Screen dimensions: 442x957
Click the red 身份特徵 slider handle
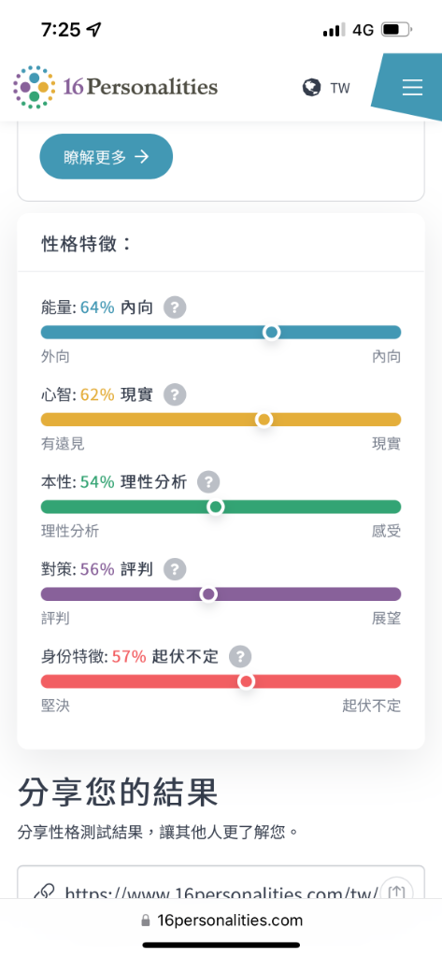pos(247,681)
